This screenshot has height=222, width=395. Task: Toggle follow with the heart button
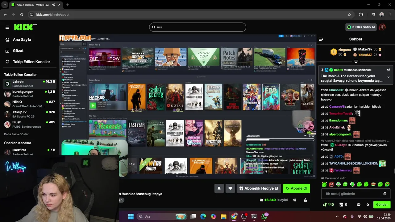tap(230, 188)
